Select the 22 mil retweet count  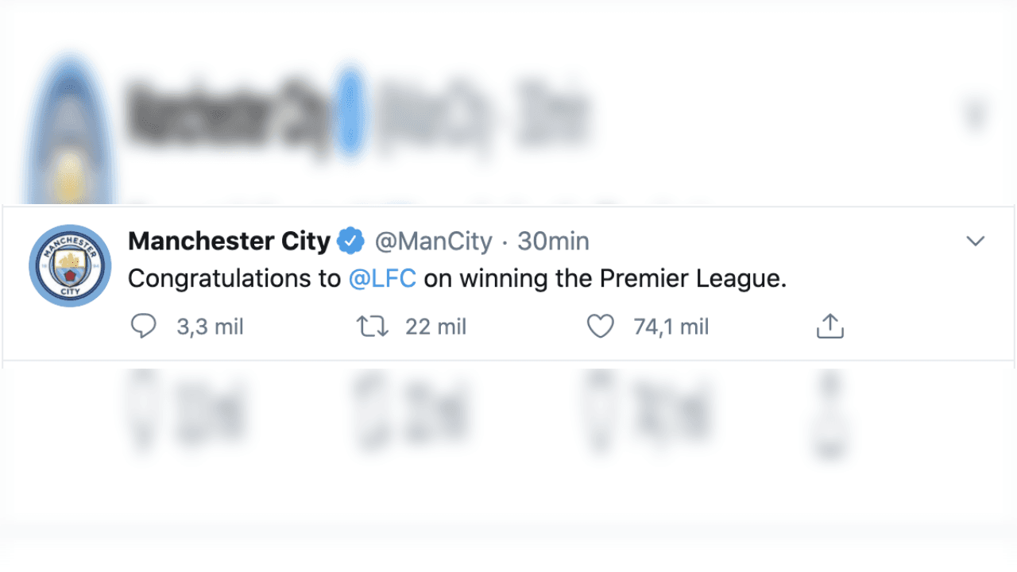click(435, 326)
